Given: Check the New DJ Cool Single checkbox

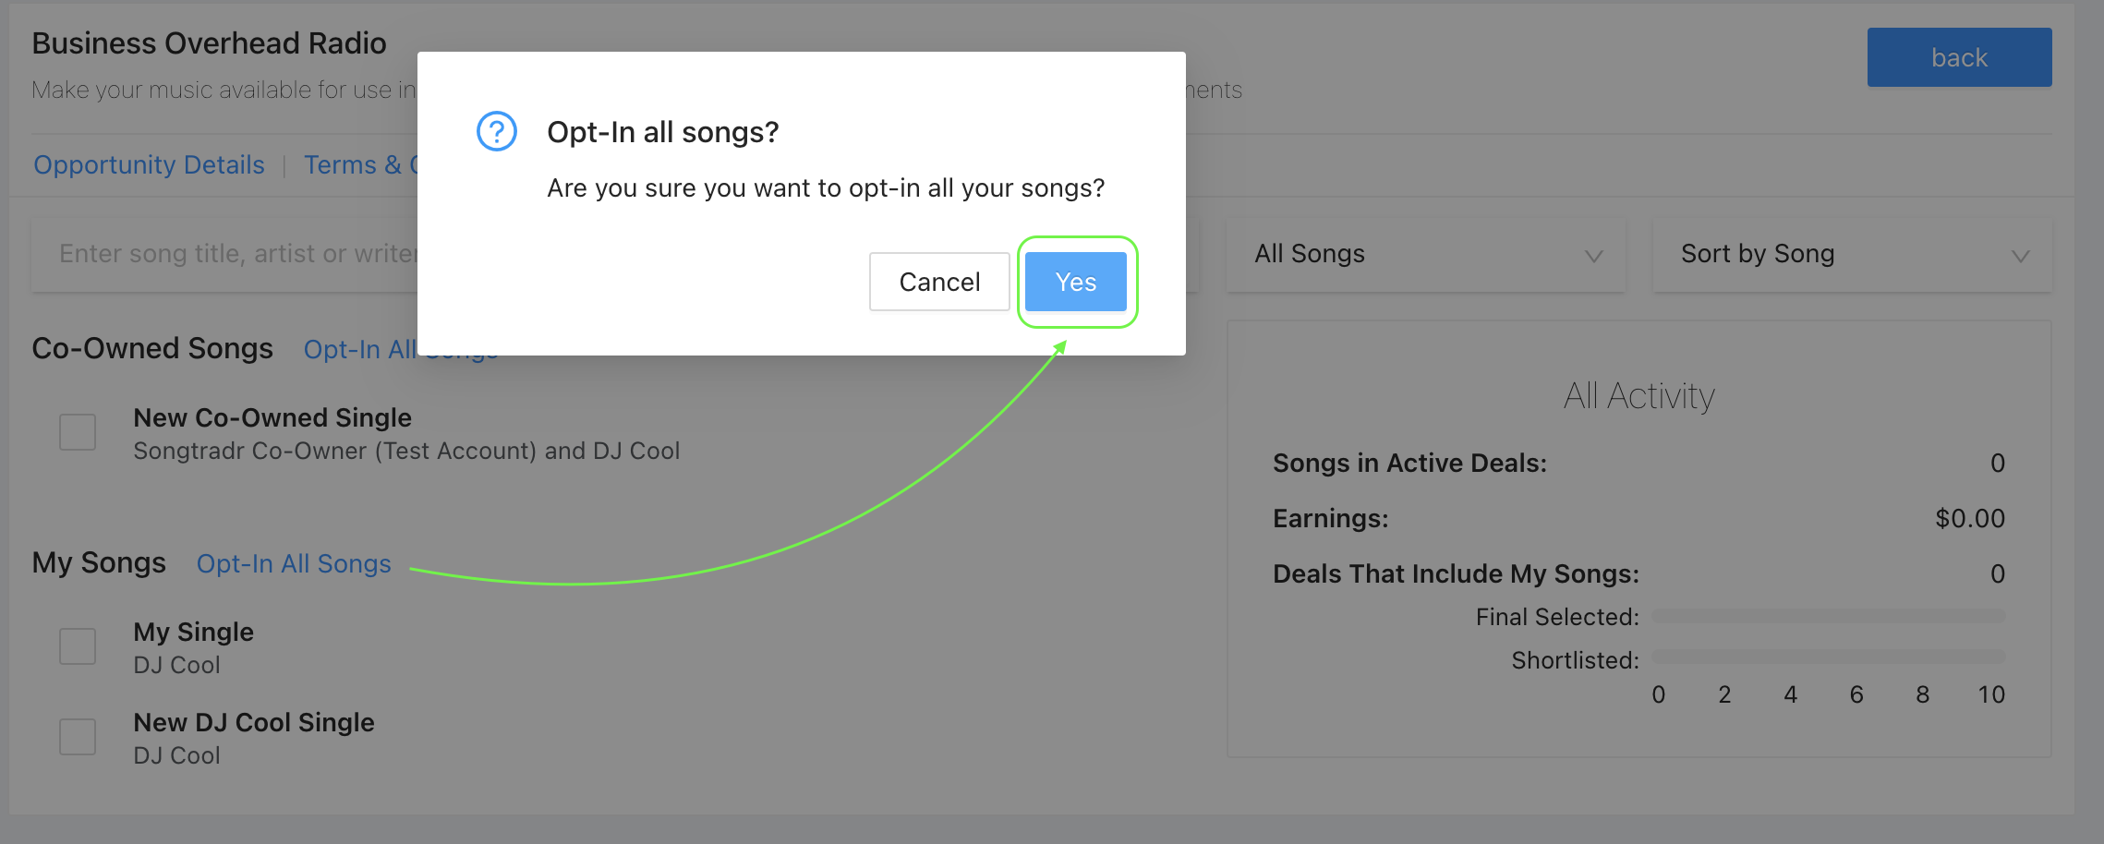Looking at the screenshot, I should point(78,737).
